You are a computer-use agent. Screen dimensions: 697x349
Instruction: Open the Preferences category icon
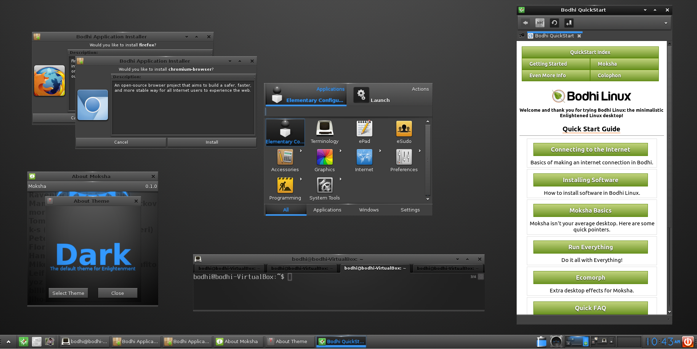[x=404, y=157]
